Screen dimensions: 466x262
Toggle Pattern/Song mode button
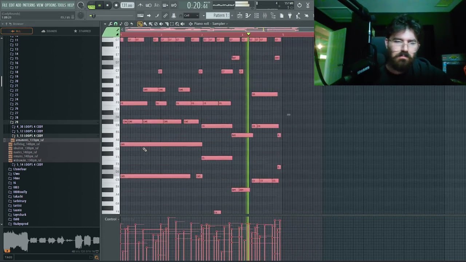coord(91,5)
